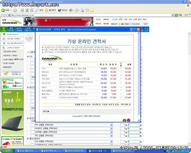This screenshot has height=153, width=191.
Task: Open Favorites star toolbar button
Action: click(x=50, y=10)
